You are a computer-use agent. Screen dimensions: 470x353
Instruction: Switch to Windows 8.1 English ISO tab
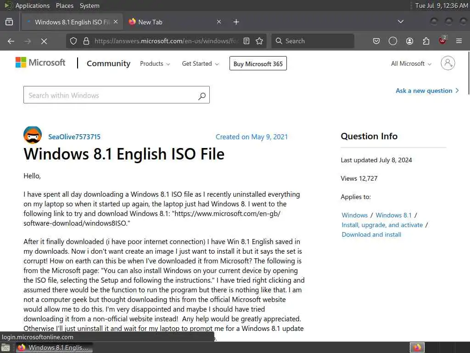coord(72,22)
